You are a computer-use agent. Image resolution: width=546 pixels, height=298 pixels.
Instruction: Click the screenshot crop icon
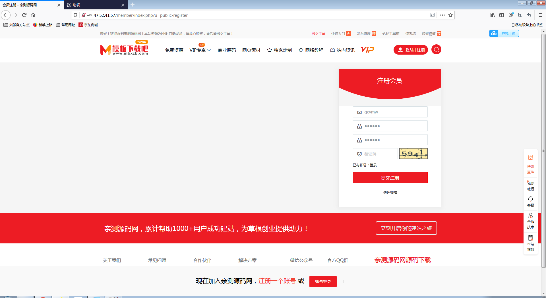tap(520, 15)
